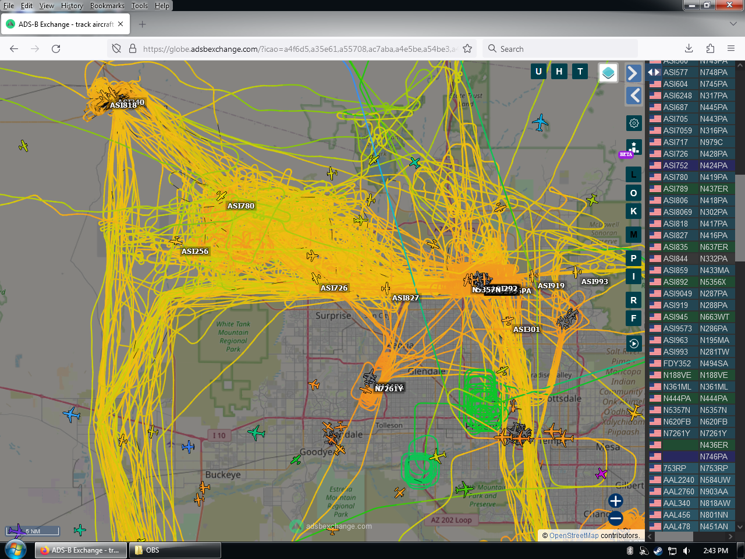
Task: Click the sidebar width double-arrow handle
Action: pos(654,72)
